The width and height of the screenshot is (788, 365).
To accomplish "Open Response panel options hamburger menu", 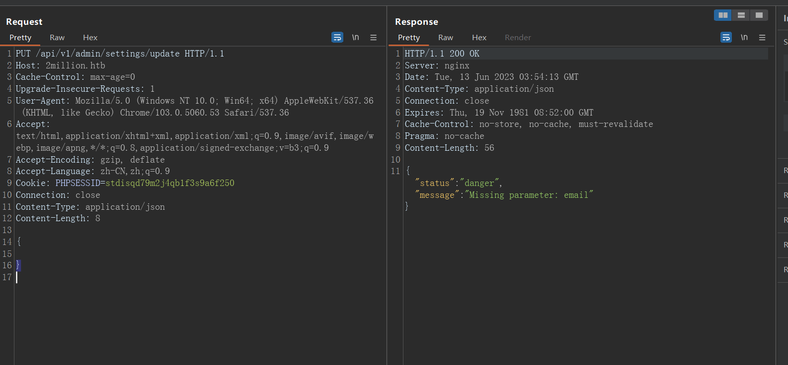I will pyautogui.click(x=762, y=37).
